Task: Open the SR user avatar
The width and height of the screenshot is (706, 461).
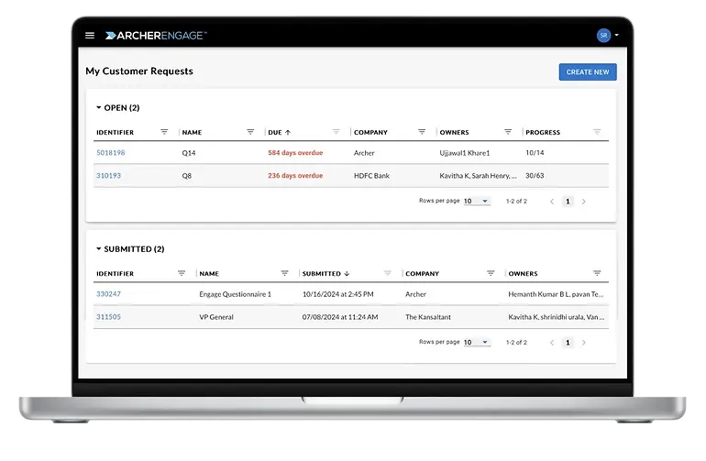Action: coord(603,35)
